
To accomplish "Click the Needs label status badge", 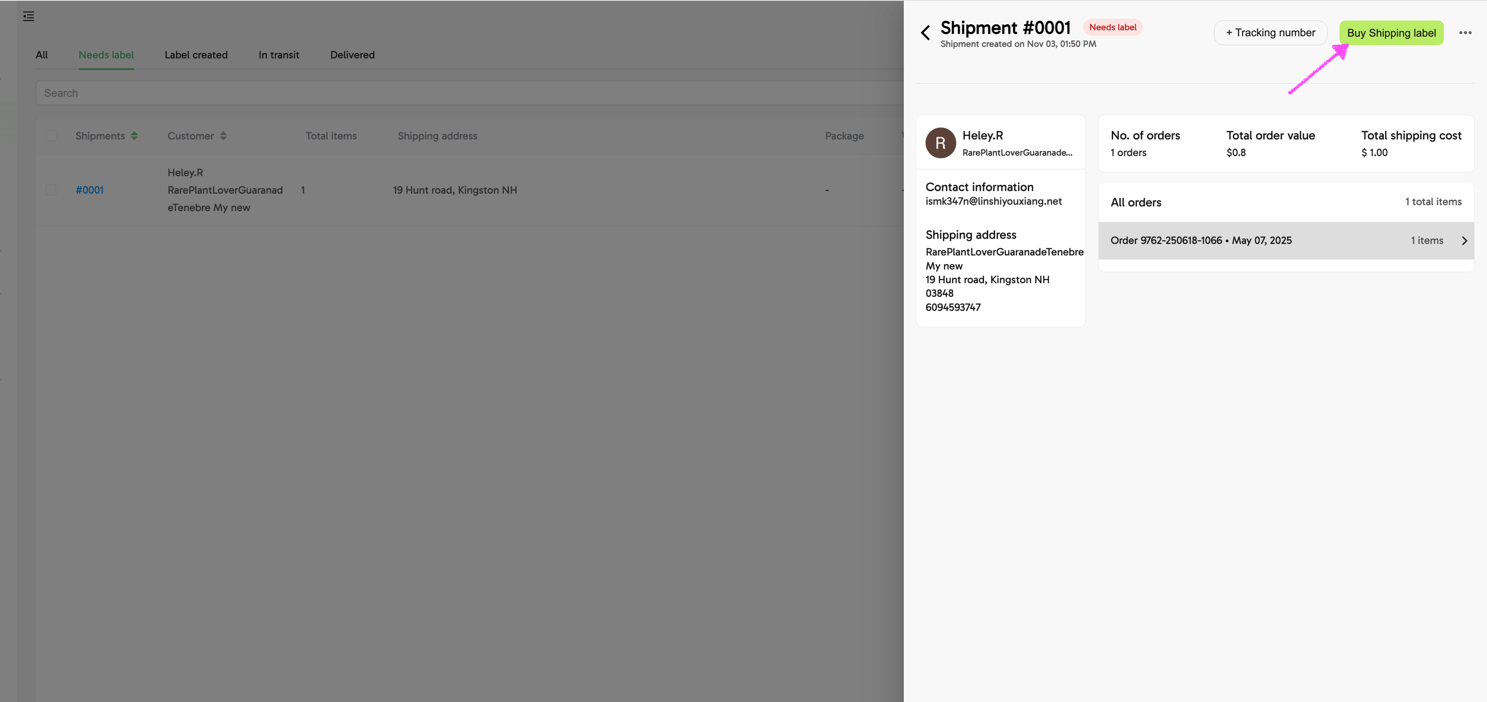I will point(1112,27).
